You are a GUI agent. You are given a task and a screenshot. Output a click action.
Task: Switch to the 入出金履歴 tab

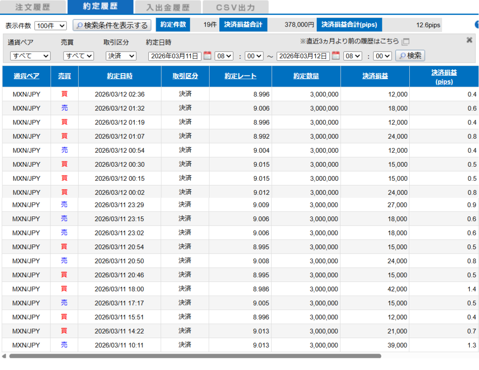click(167, 7)
